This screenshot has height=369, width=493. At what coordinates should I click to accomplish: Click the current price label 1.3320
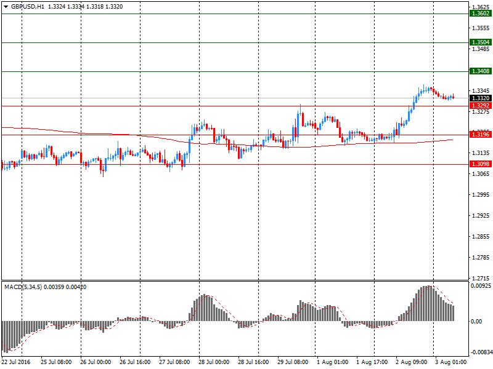(481, 98)
